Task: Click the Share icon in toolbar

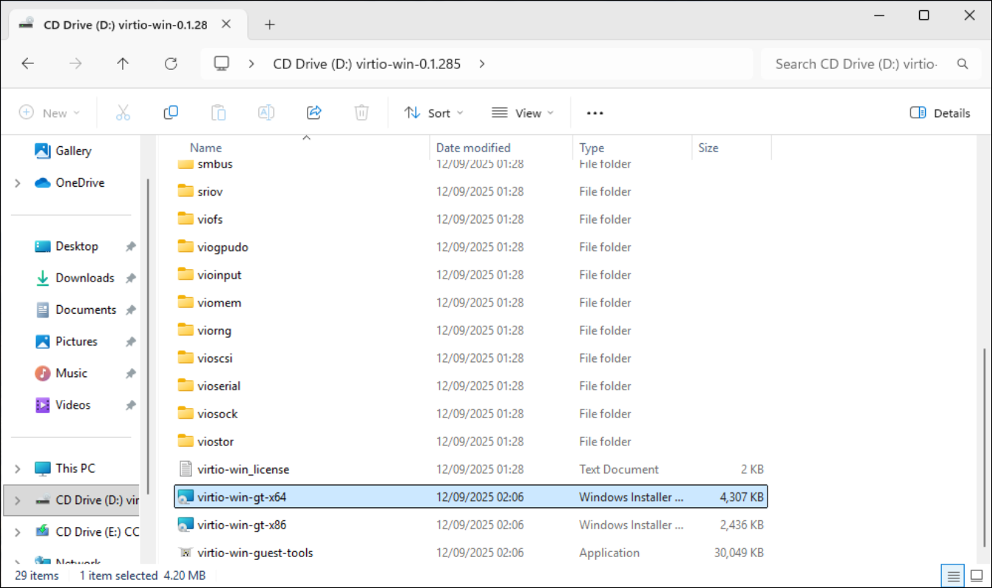Action: click(314, 112)
